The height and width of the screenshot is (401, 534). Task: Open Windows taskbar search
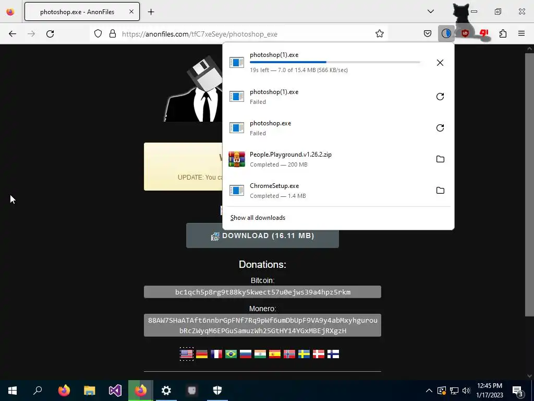point(38,391)
